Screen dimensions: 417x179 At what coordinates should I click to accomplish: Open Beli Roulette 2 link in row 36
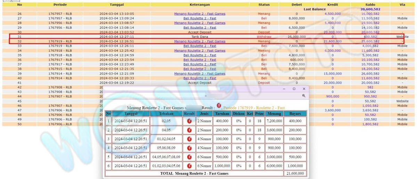[199, 60]
